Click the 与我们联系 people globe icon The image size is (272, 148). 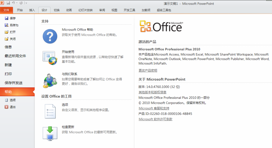click(x=50, y=81)
